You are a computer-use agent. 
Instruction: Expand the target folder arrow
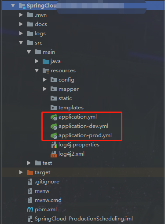21,172
